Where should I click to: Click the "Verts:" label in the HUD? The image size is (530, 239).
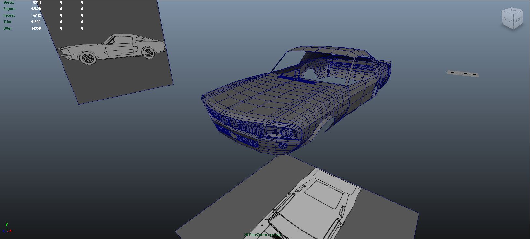tap(9, 2)
